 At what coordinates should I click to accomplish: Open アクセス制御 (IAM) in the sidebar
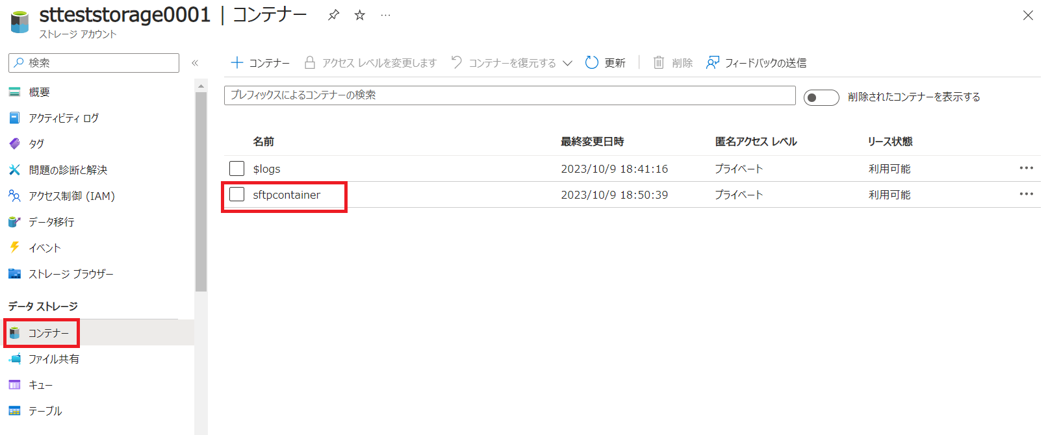coord(71,196)
